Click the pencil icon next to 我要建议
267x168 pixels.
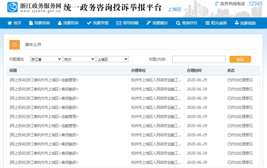click(149, 23)
